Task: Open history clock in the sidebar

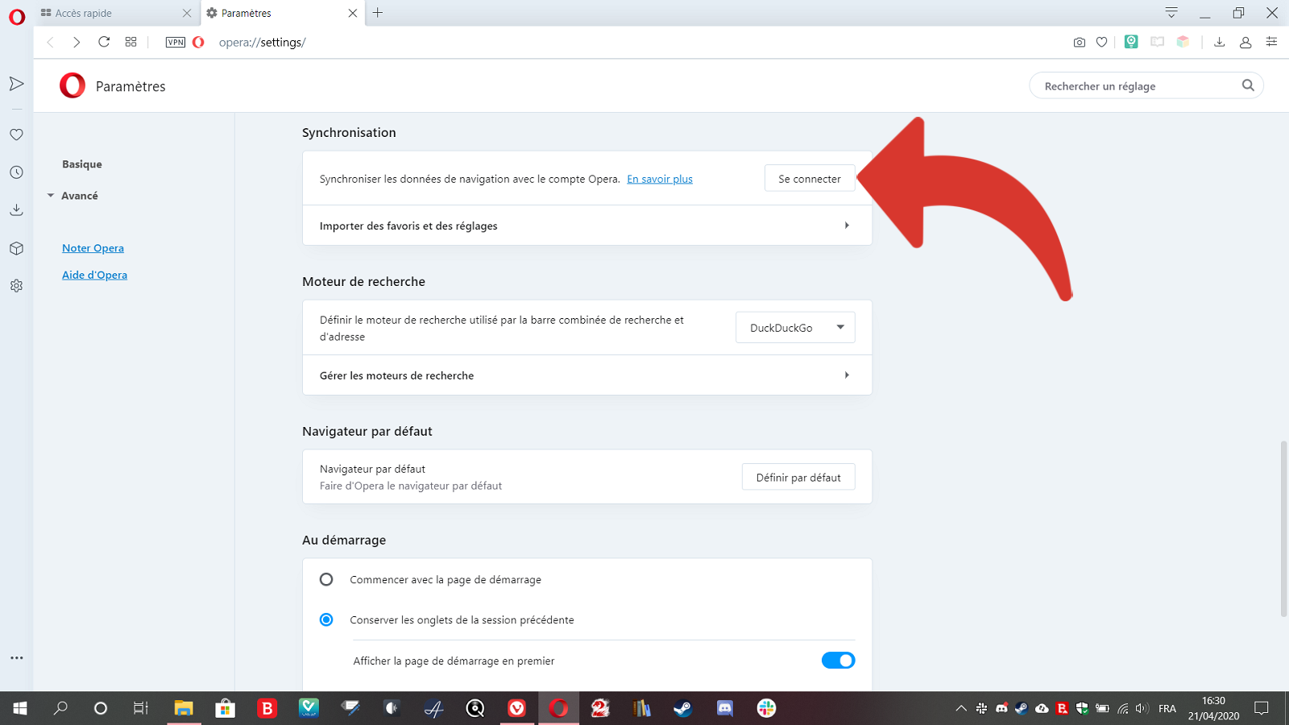Action: tap(16, 172)
